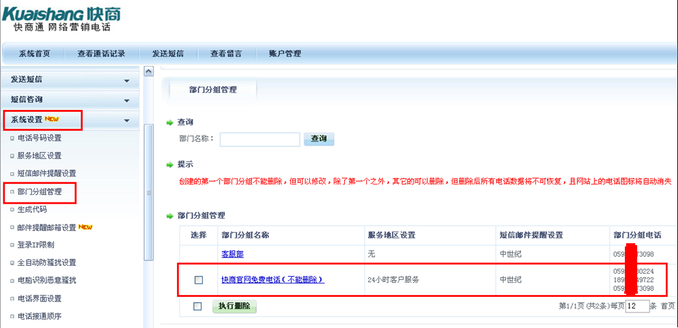Click the green arrow icon beside 查询 heading
Image resolution: width=678 pixels, height=328 pixels.
[x=170, y=122]
